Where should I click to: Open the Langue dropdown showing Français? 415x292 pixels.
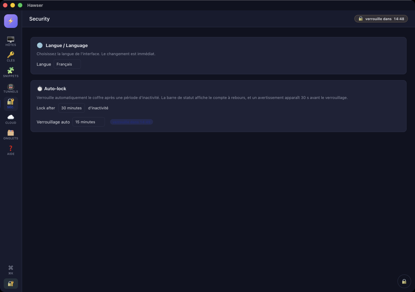pos(67,64)
